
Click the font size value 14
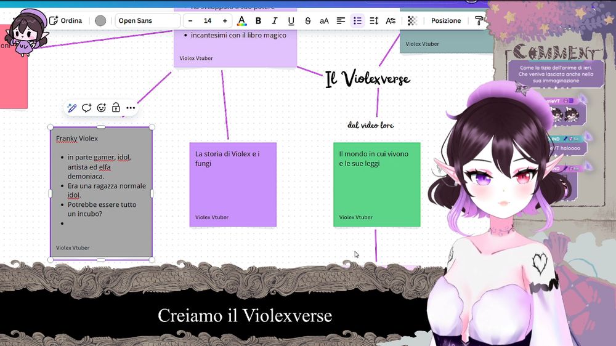[208, 20]
